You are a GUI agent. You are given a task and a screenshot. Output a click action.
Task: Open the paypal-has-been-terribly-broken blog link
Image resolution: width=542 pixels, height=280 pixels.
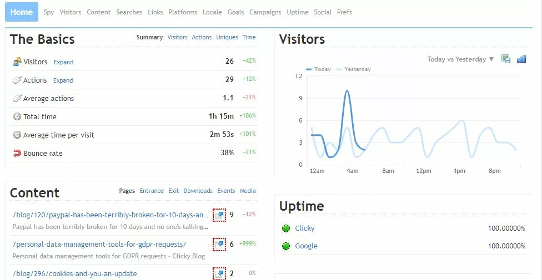pos(111,215)
